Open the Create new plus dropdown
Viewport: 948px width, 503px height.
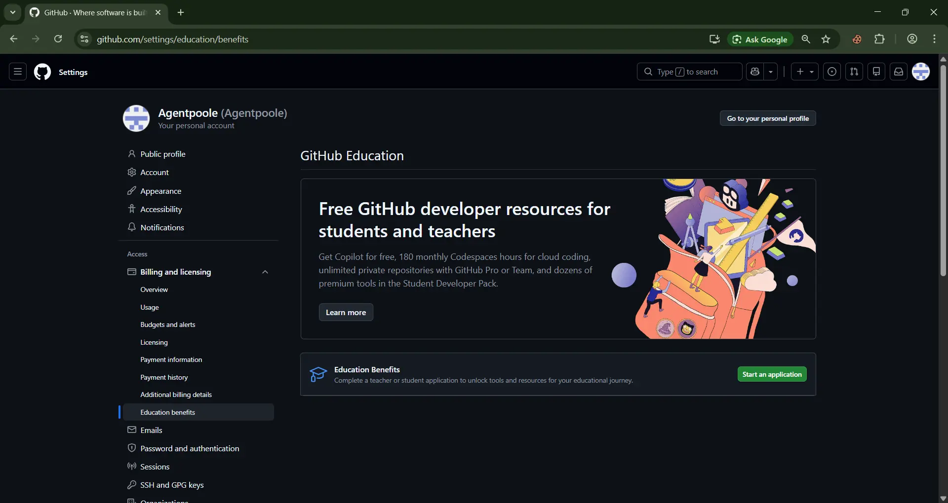point(805,72)
